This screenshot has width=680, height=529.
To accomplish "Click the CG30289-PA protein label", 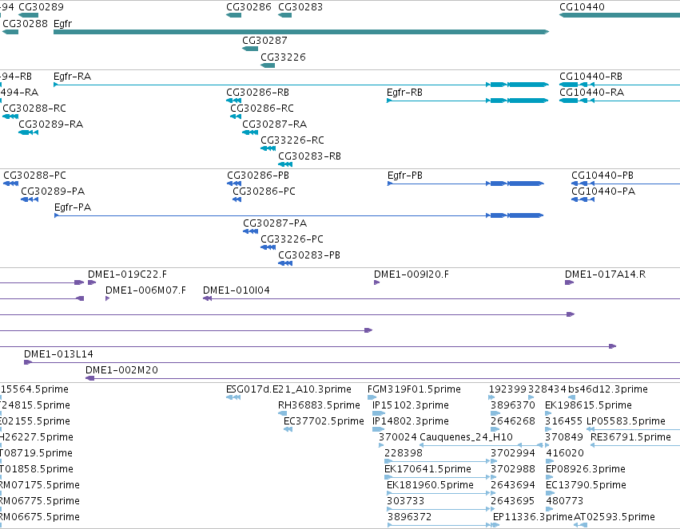I will (53, 191).
